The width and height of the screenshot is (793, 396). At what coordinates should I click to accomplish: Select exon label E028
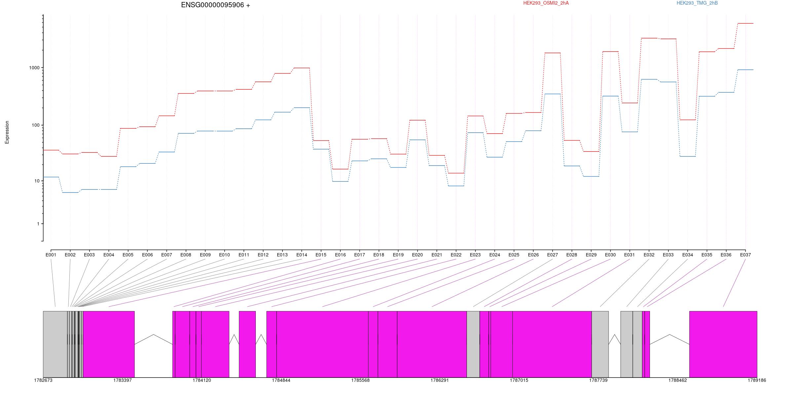[572, 255]
